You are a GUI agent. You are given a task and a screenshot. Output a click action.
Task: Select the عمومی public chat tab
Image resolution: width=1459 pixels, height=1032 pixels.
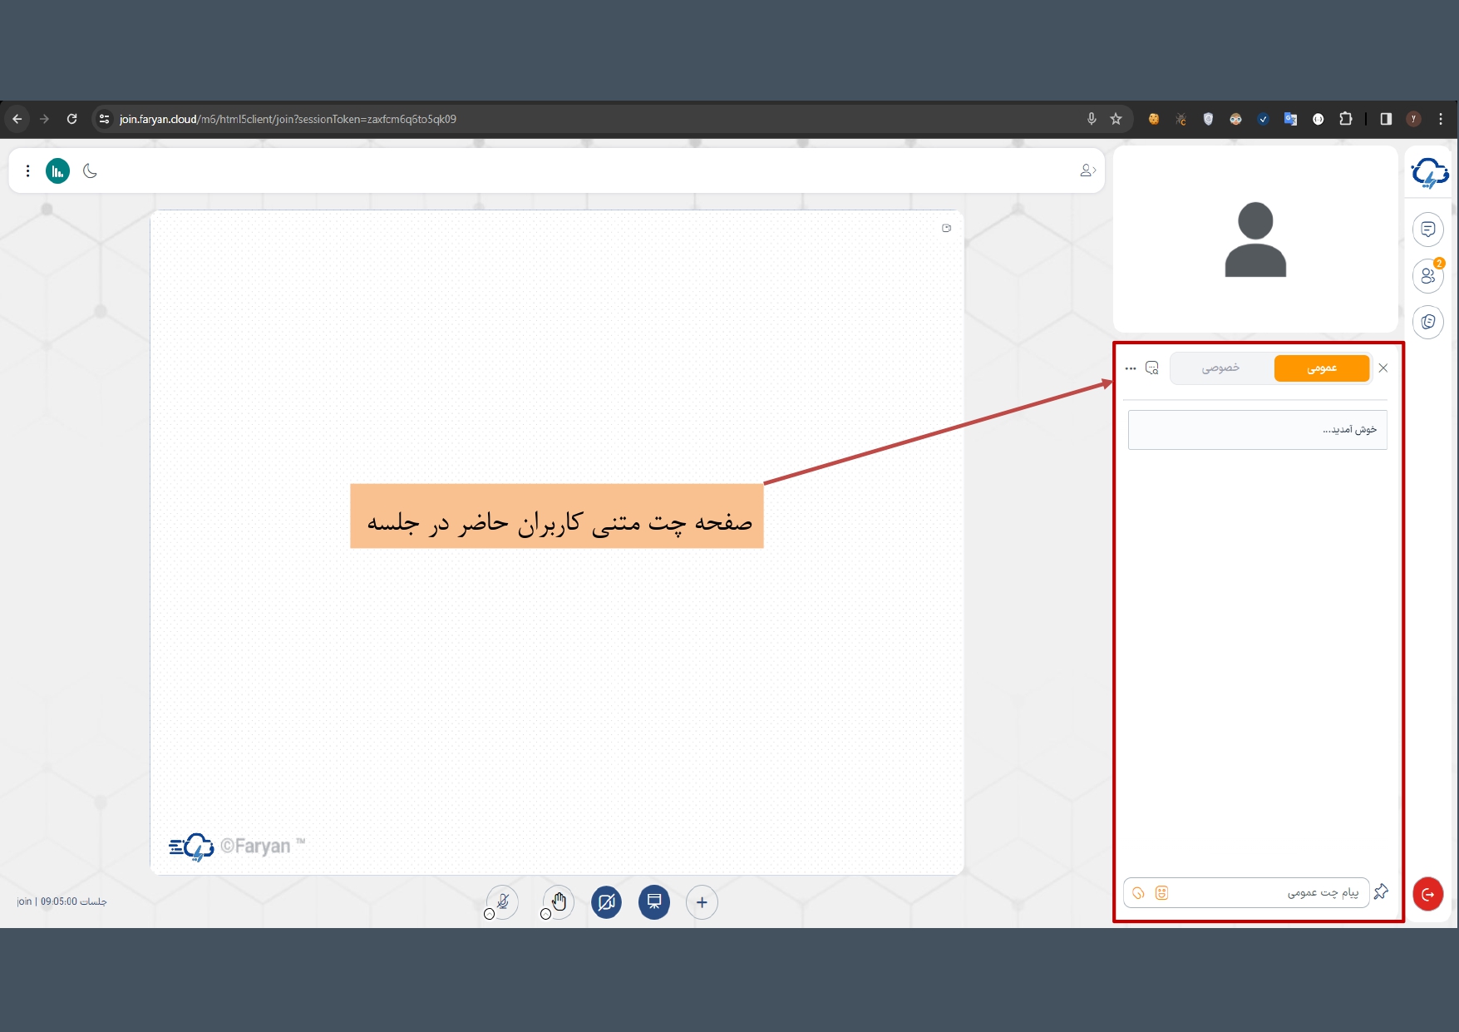1321,368
